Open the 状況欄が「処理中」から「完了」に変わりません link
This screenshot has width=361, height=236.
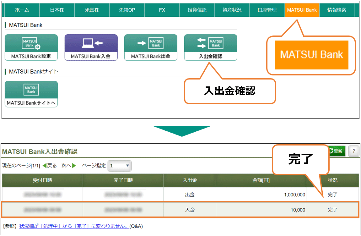coord(74,226)
